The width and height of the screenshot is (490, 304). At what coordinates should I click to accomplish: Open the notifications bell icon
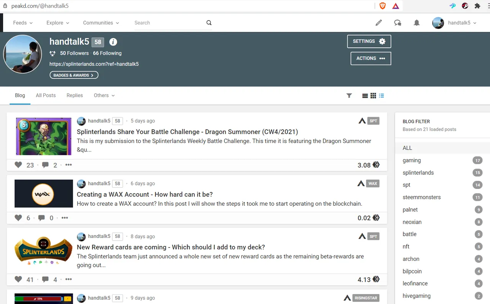pyautogui.click(x=416, y=23)
